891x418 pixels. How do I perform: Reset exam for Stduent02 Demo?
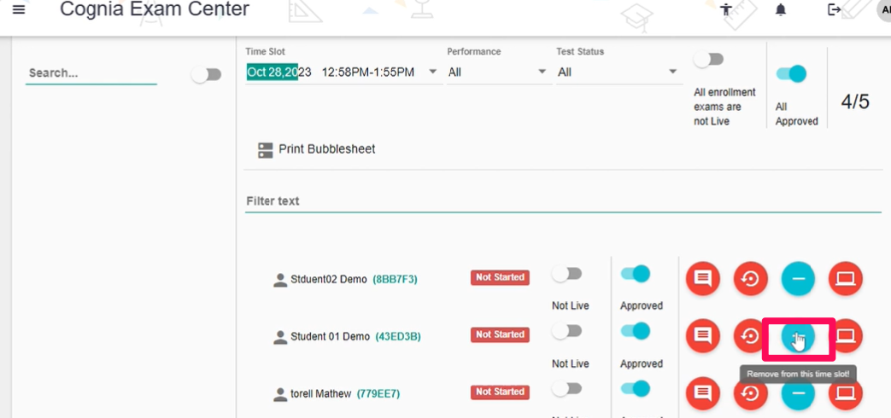click(751, 278)
